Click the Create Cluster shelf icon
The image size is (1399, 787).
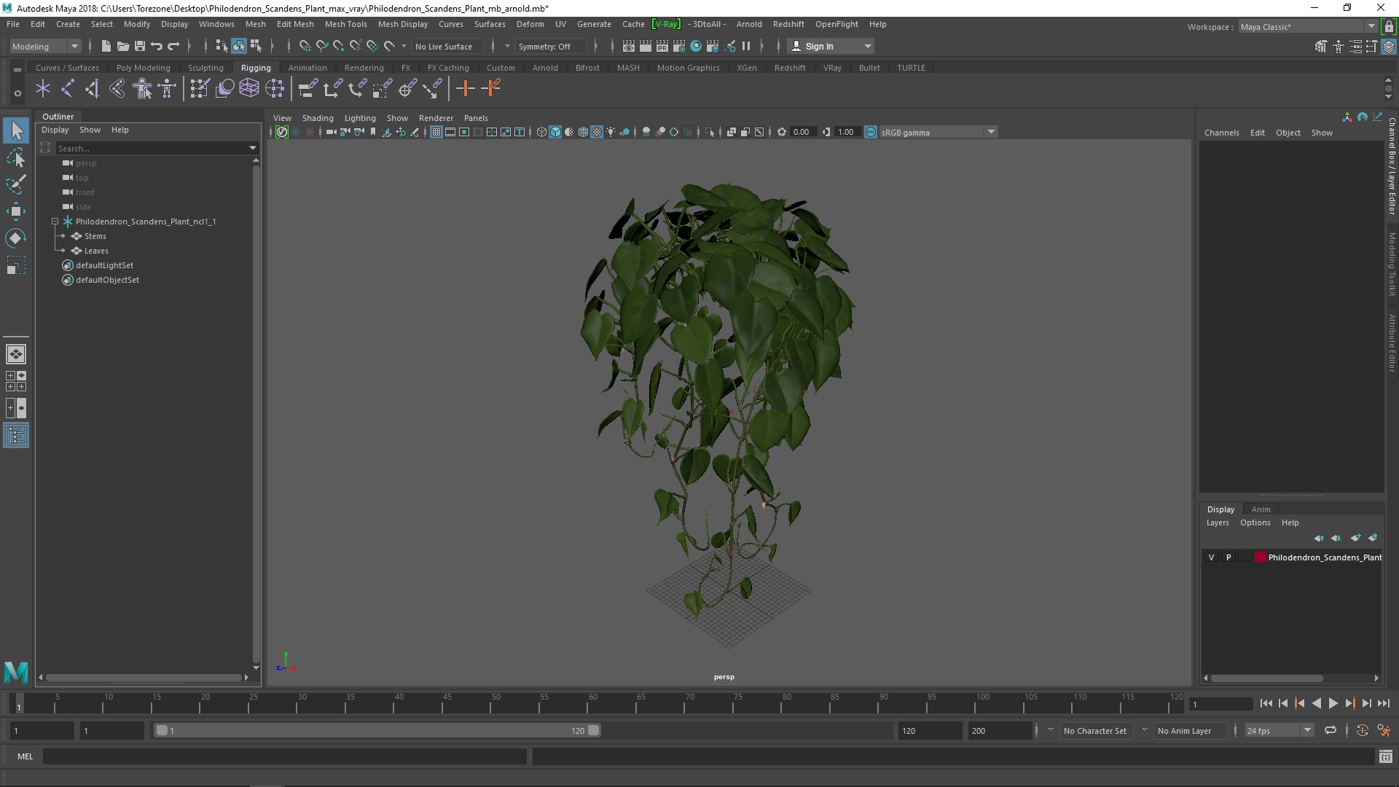pos(275,89)
